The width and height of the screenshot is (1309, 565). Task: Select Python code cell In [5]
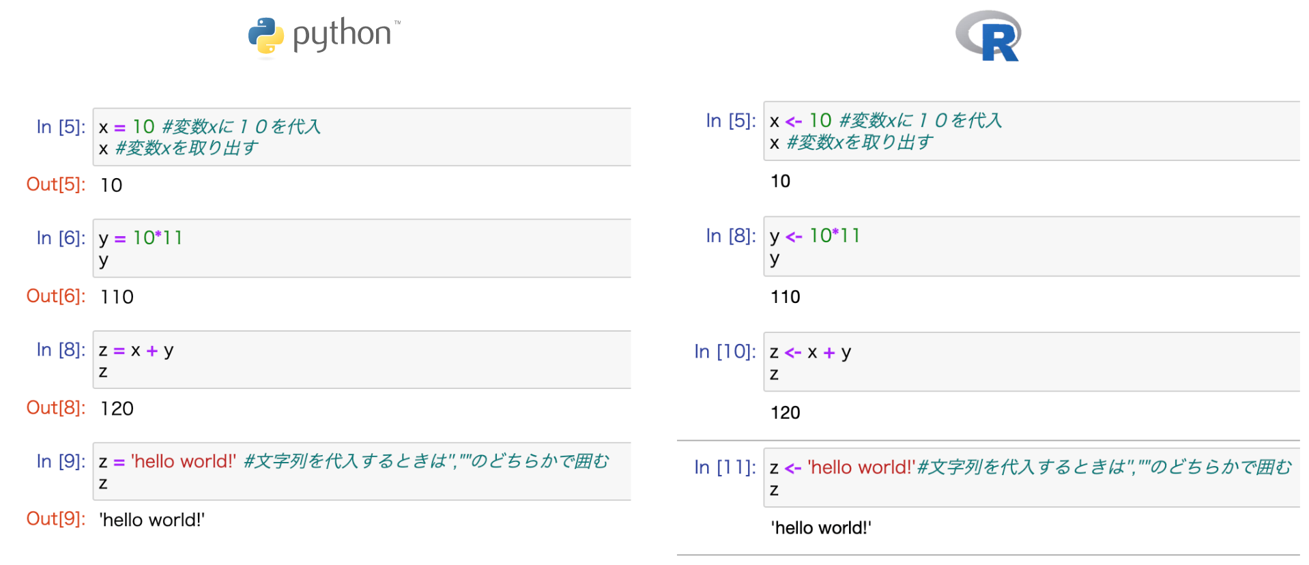[362, 136]
